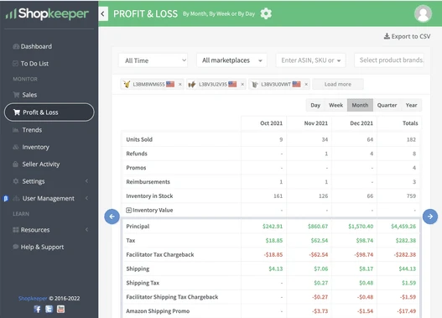This screenshot has height=318, width=442.
Task: Open Seller Activity in the sidebar
Action: point(41,164)
